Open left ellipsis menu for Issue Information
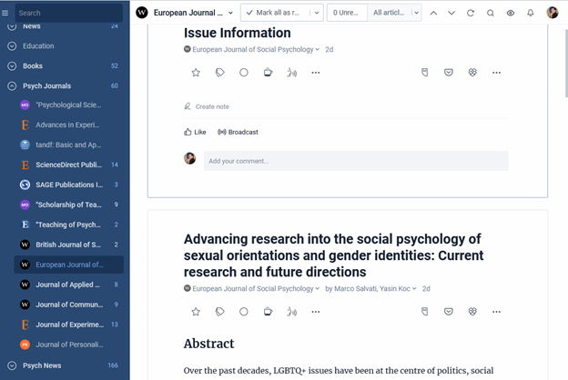The width and height of the screenshot is (568, 380). (x=316, y=73)
